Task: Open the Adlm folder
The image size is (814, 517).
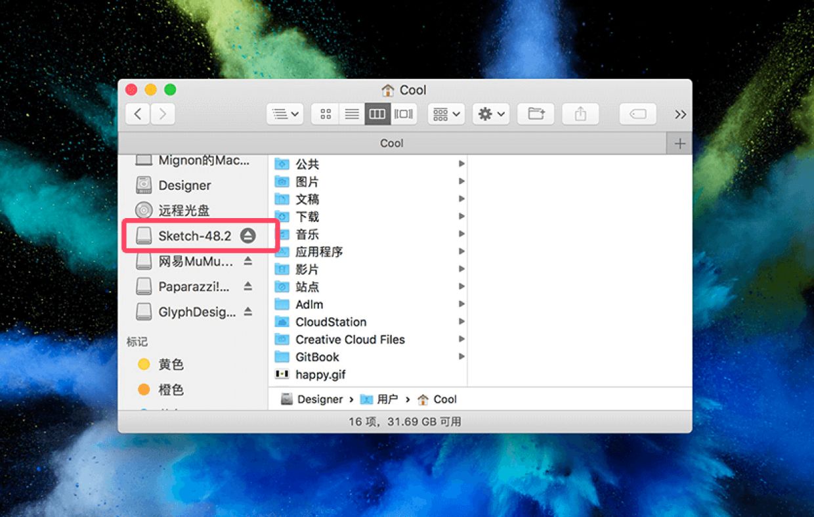Action: tap(368, 304)
